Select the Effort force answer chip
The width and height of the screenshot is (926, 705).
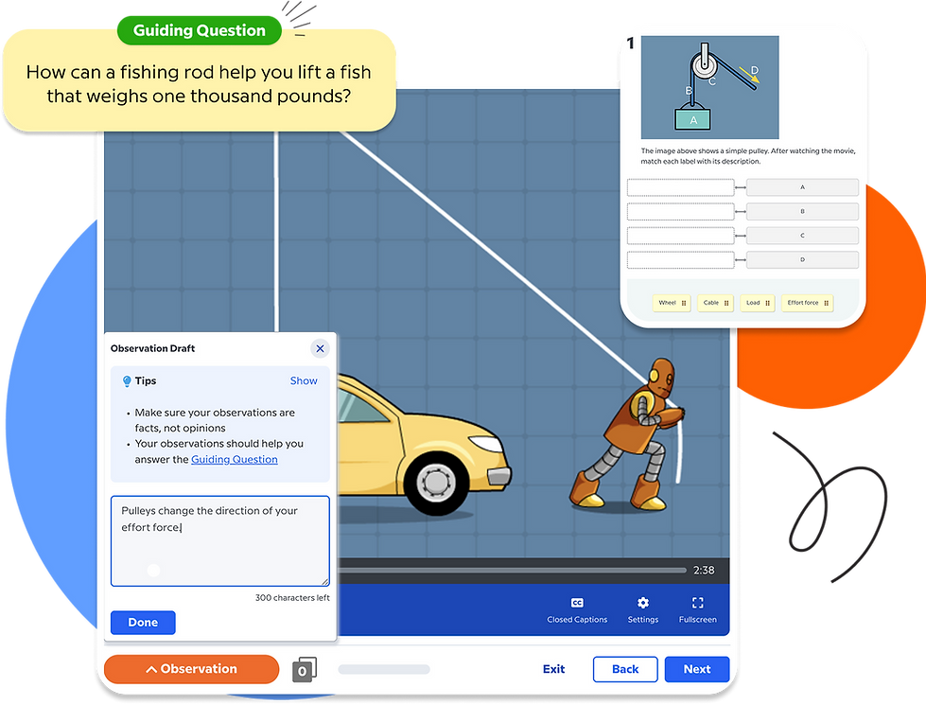click(807, 303)
